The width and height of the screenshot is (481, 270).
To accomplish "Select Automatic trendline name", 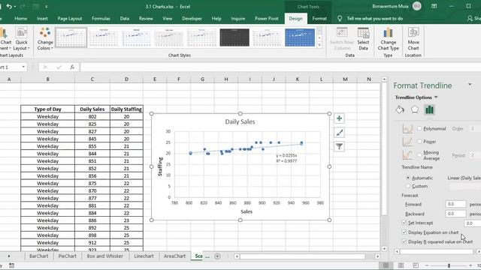I will pos(407,178).
